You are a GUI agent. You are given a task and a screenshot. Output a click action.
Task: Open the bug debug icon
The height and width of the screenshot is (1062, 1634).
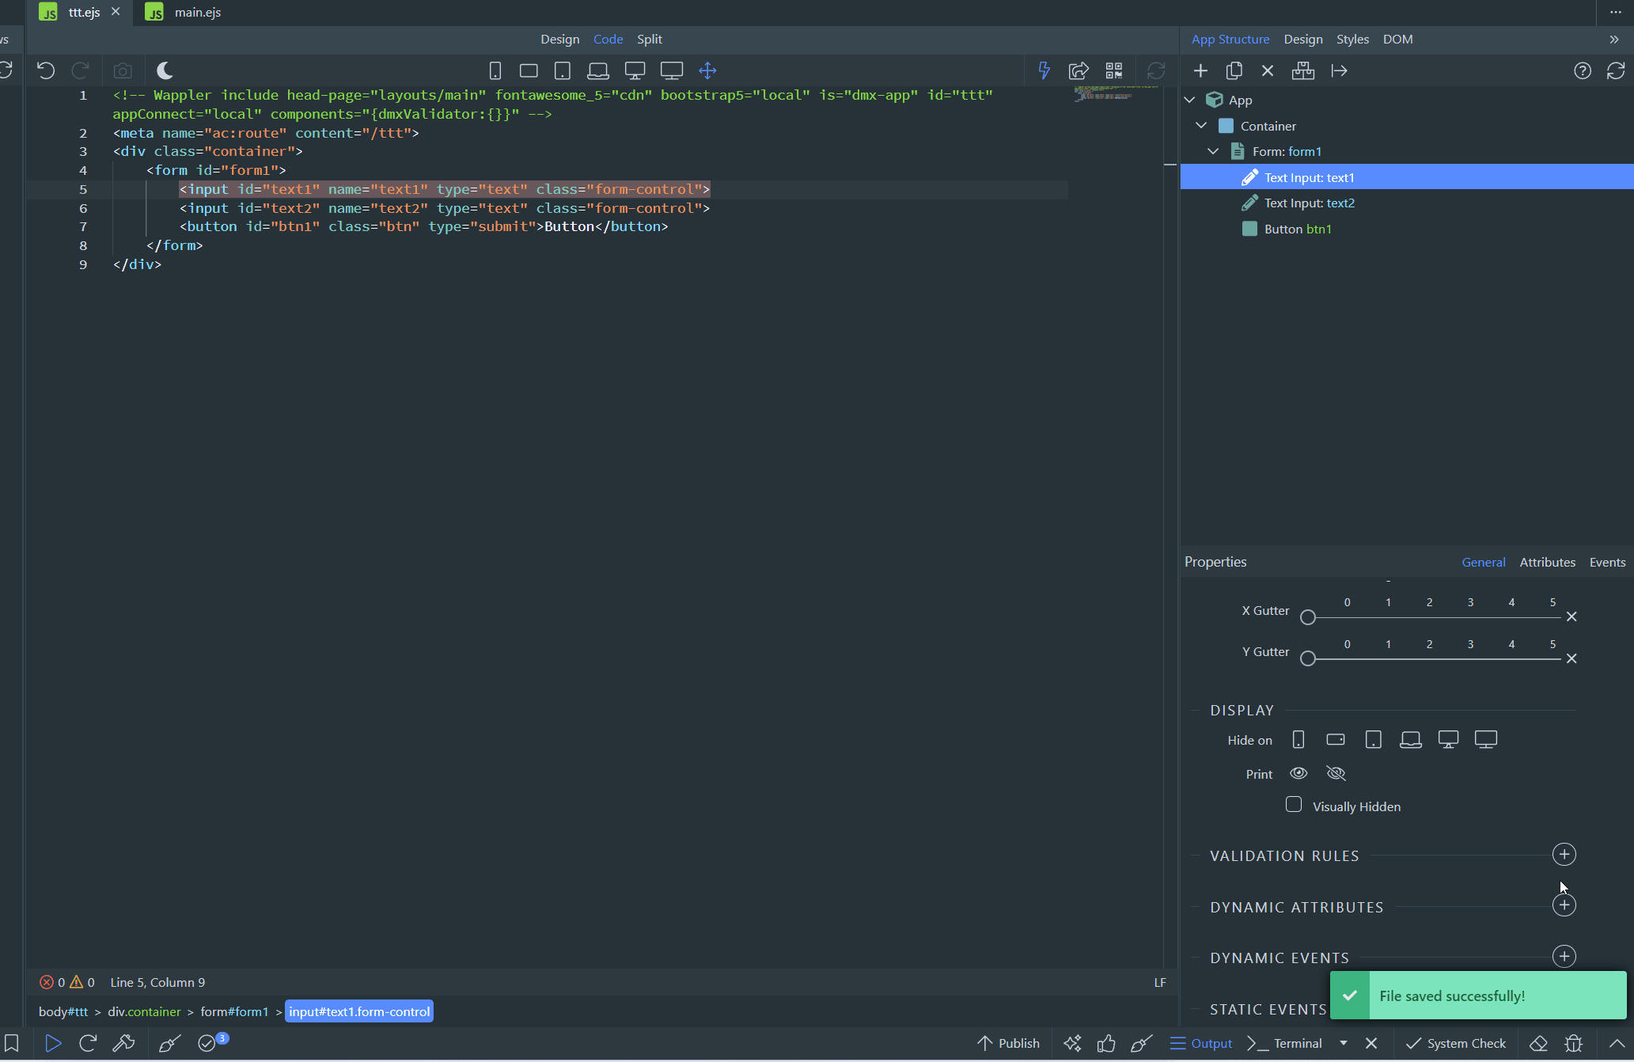tap(1573, 1043)
